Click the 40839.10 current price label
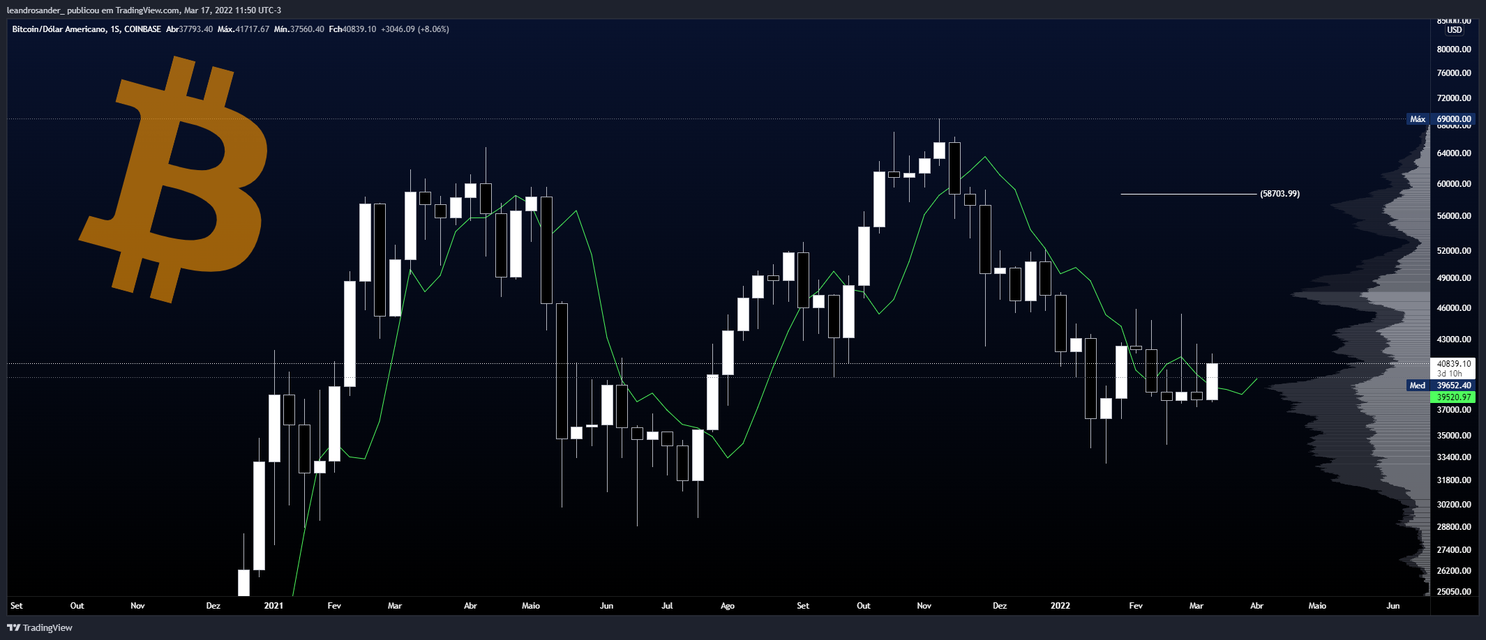 point(1454,364)
